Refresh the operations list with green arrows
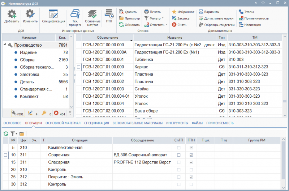This screenshot has height=191, width=289. tap(6, 133)
